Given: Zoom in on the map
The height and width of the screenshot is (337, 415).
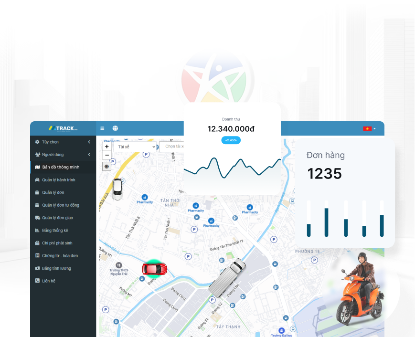Looking at the screenshot, I should [106, 147].
